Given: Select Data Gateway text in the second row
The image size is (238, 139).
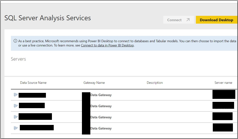Looking at the screenshot, I should coord(101,106).
